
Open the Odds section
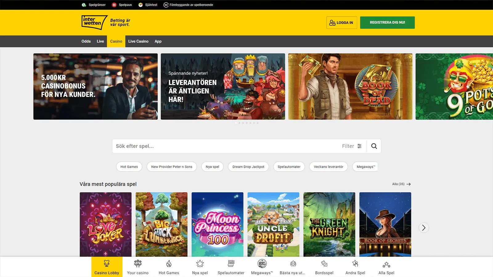(86, 41)
